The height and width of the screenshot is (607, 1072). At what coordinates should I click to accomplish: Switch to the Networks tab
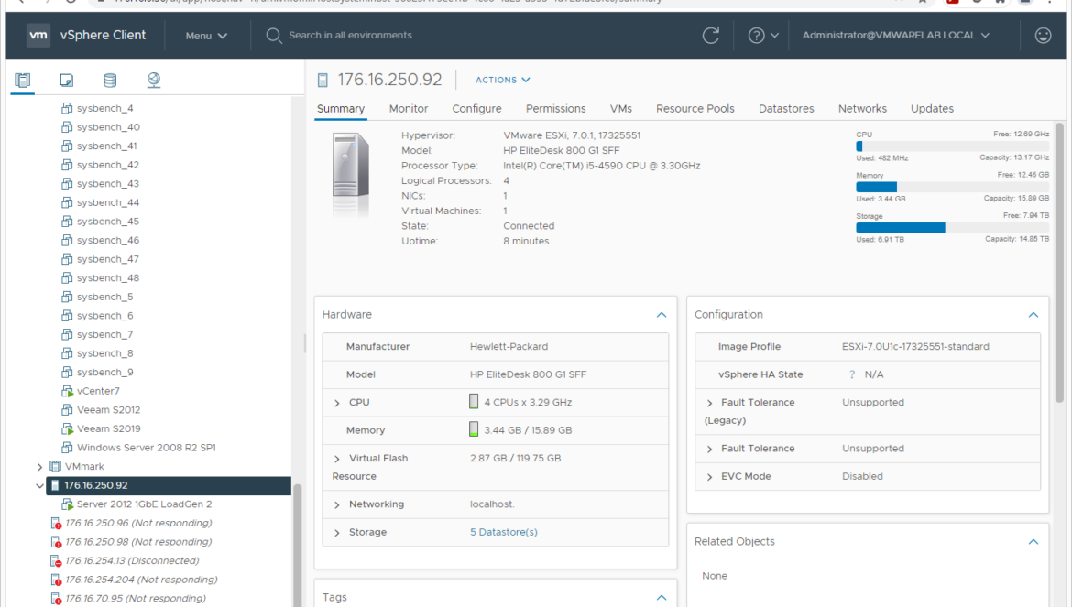click(x=862, y=109)
